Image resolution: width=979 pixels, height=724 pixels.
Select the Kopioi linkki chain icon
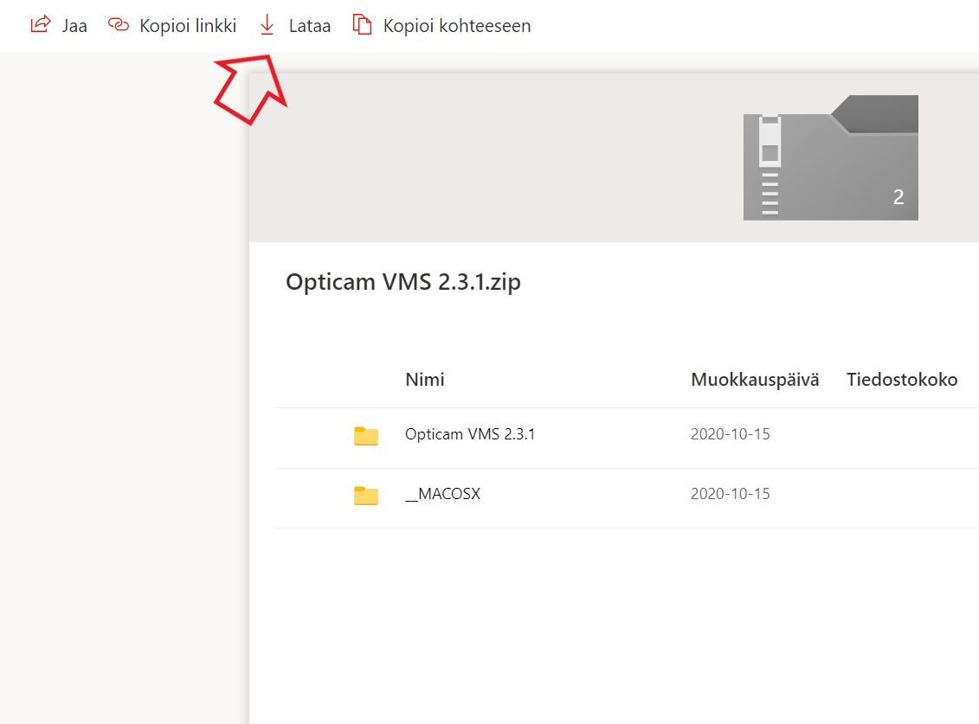[119, 25]
